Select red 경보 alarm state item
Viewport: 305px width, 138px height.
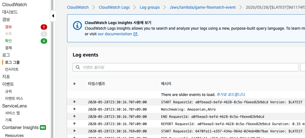[x=8, y=27]
